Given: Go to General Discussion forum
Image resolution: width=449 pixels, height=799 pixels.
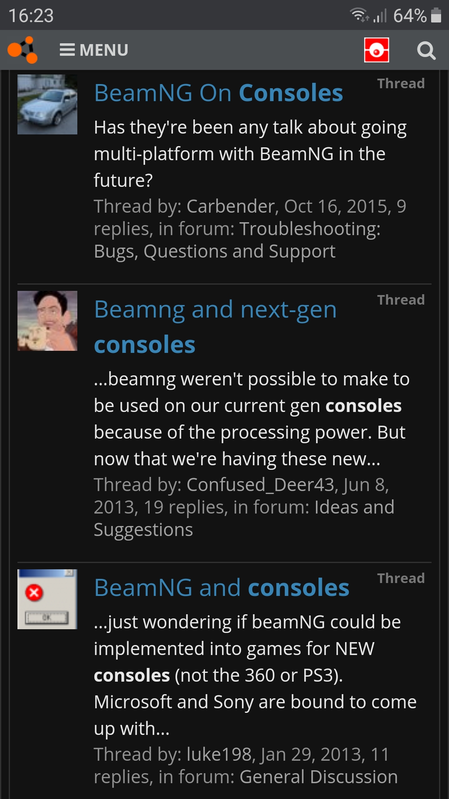Looking at the screenshot, I should point(318,777).
